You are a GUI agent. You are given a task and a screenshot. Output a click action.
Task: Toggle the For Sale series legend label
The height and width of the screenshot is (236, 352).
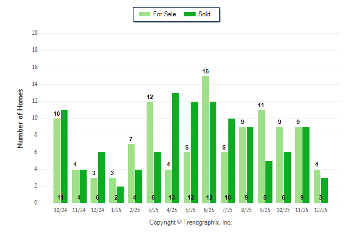coord(165,14)
